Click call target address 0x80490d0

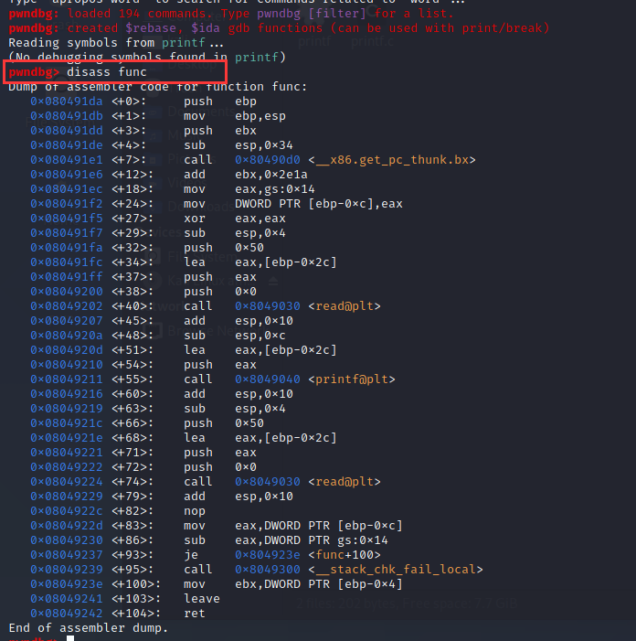(x=267, y=160)
